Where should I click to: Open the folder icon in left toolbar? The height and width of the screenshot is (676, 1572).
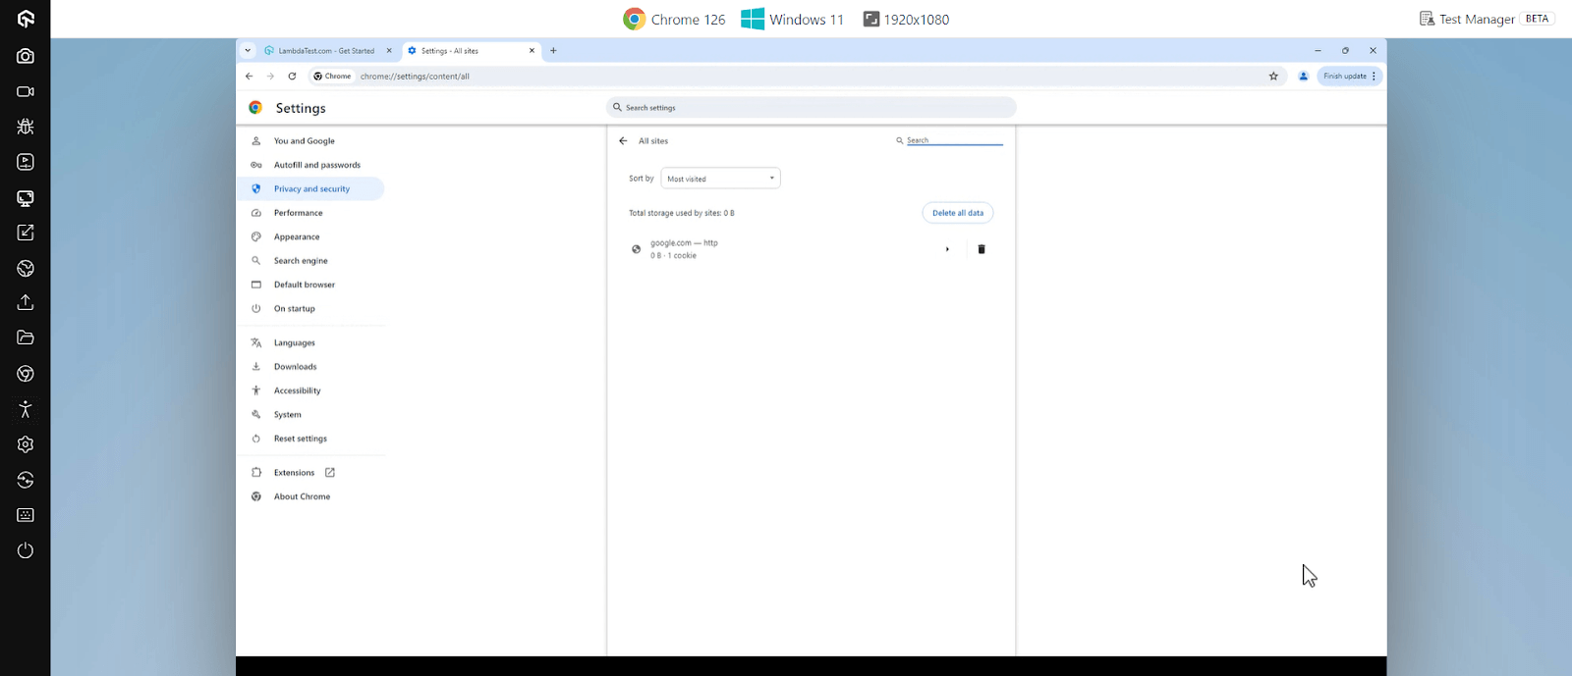point(26,338)
